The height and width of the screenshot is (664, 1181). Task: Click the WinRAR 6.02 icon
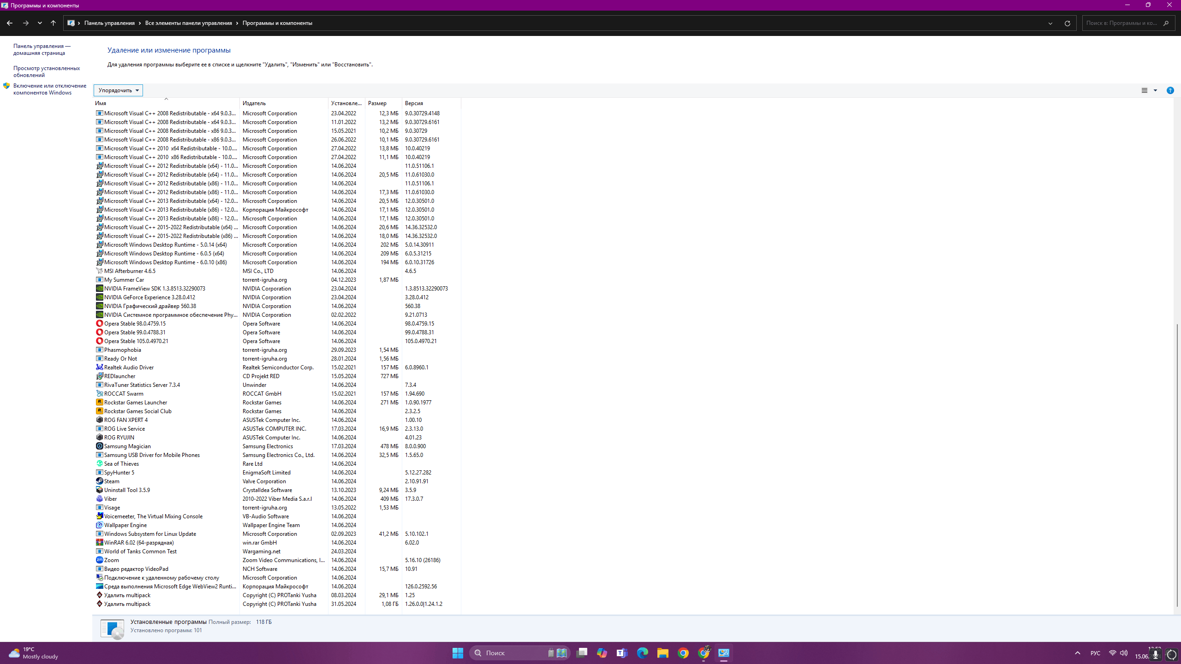coord(99,542)
